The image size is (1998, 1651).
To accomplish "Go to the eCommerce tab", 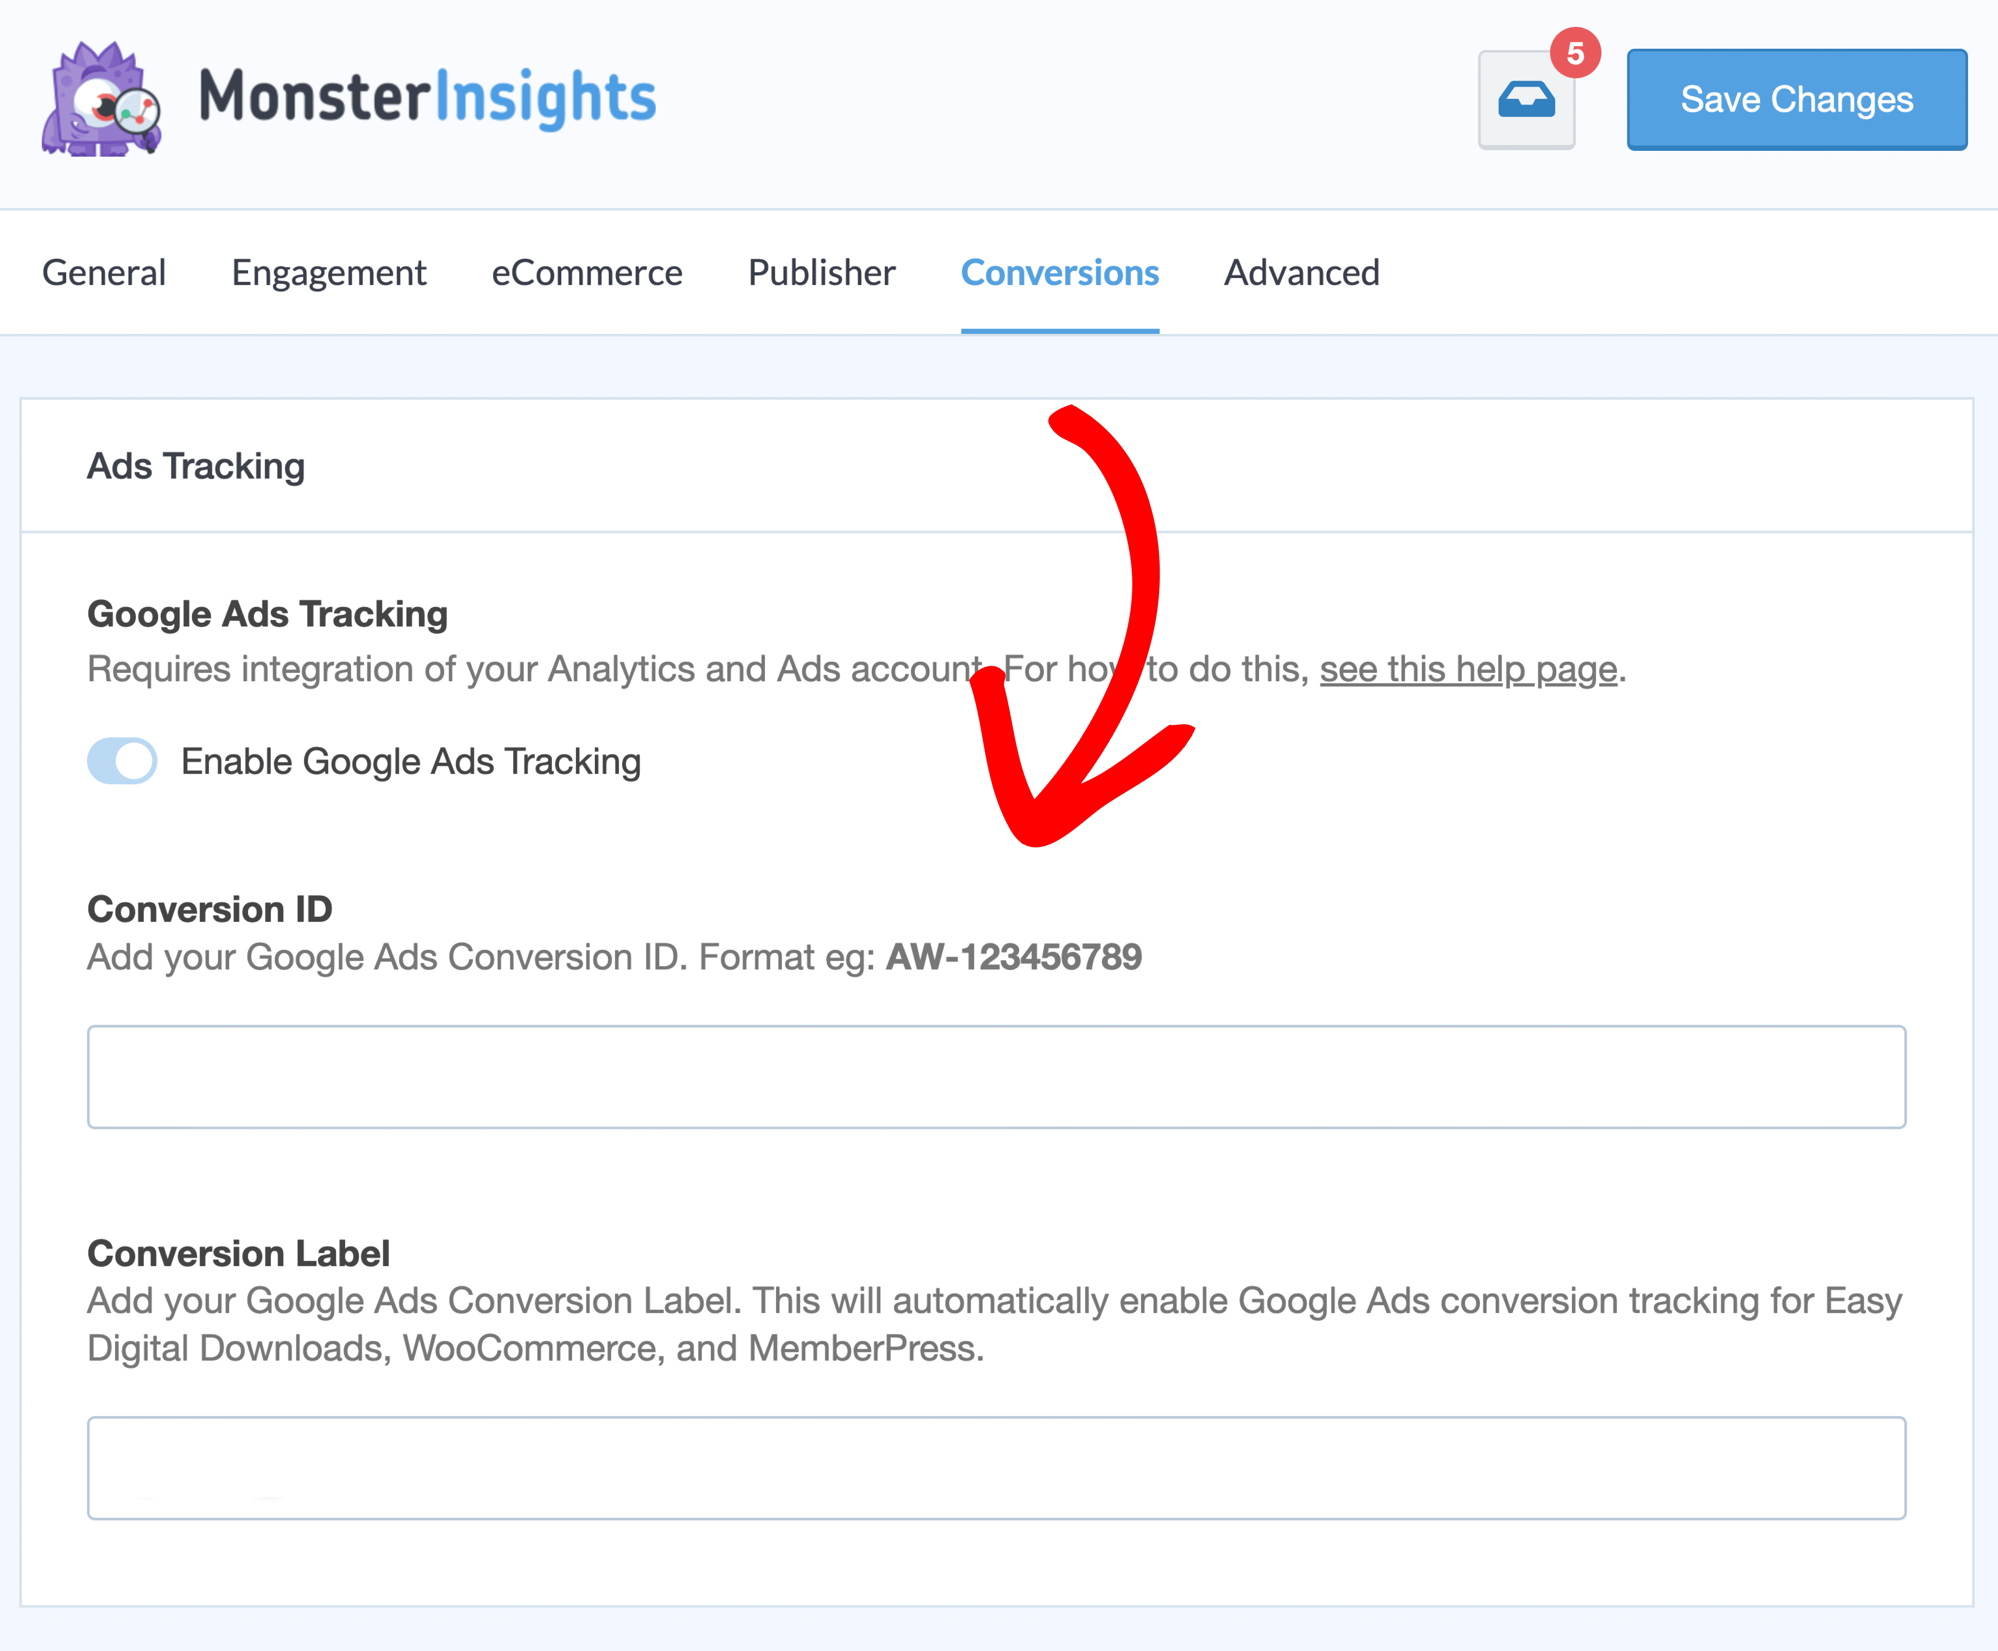I will [x=587, y=273].
